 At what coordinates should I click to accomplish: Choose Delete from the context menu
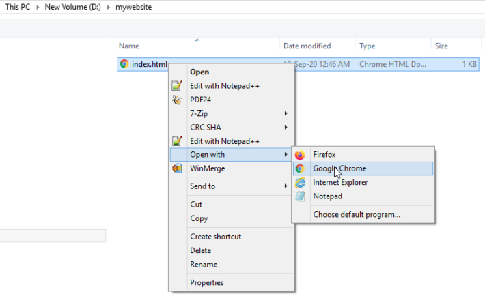[201, 250]
